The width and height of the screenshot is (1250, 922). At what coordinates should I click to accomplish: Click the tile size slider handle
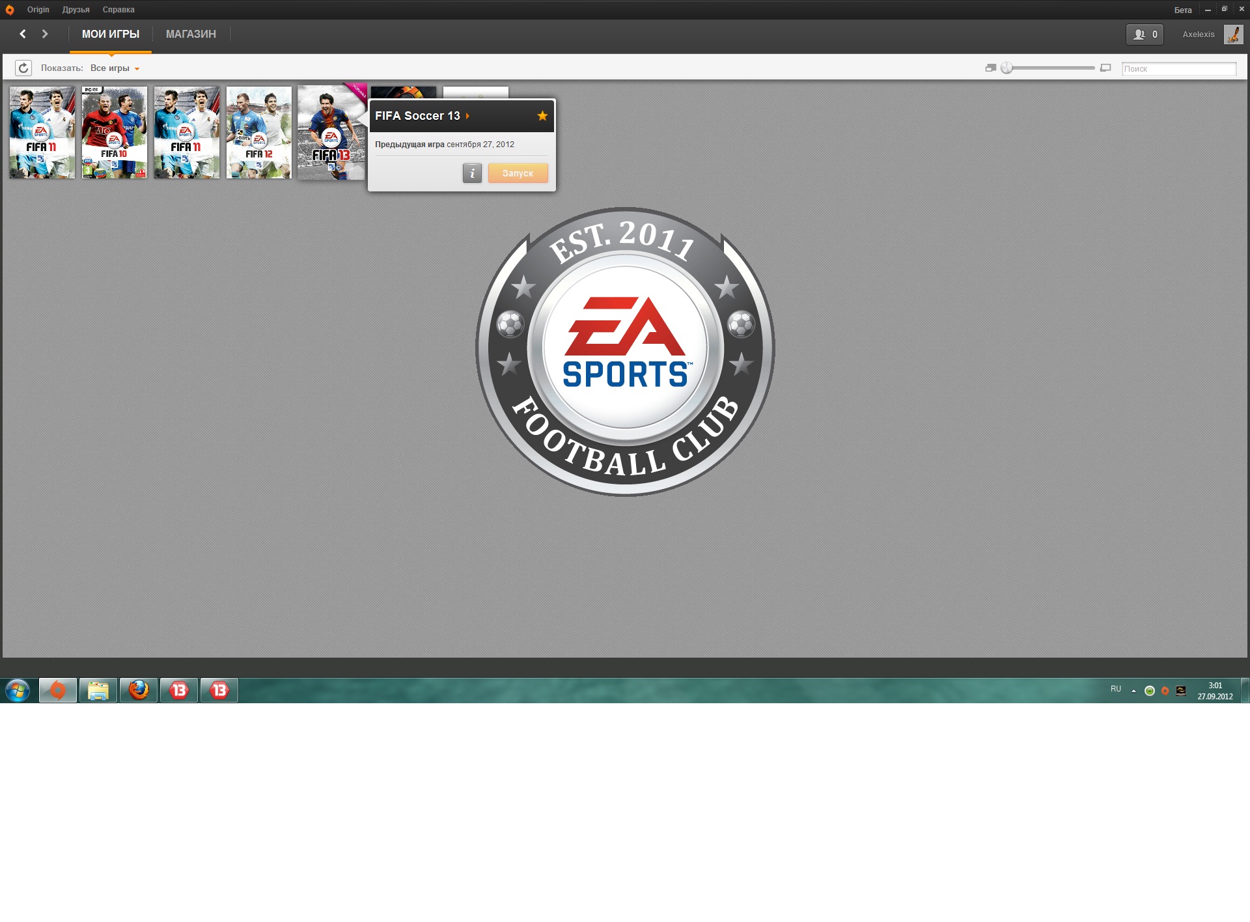tap(1007, 68)
